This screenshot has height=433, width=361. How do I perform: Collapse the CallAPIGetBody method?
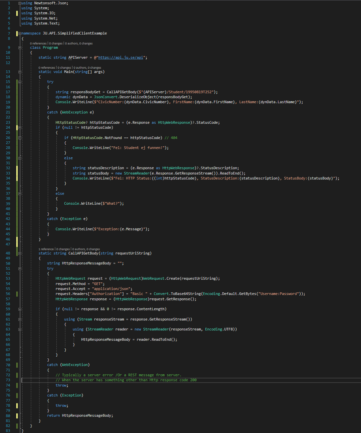(x=20, y=253)
